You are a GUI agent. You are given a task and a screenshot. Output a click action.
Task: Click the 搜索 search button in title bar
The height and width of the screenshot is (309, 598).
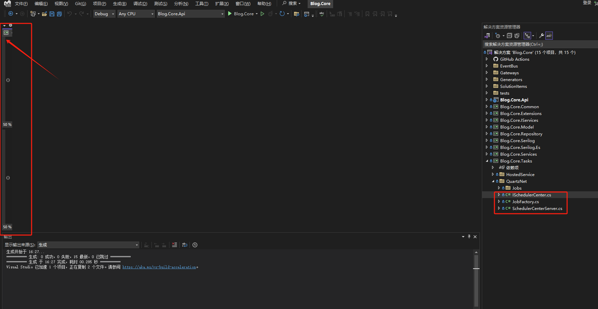click(x=291, y=3)
